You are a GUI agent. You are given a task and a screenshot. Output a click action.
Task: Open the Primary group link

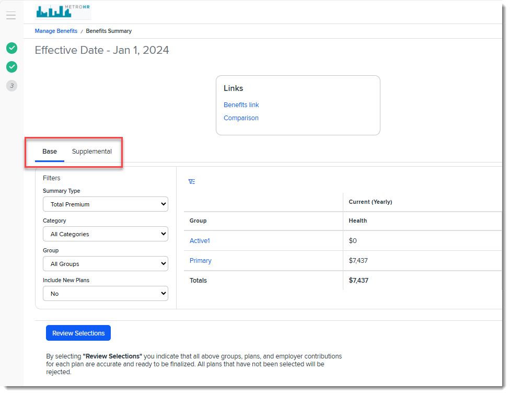coord(201,261)
